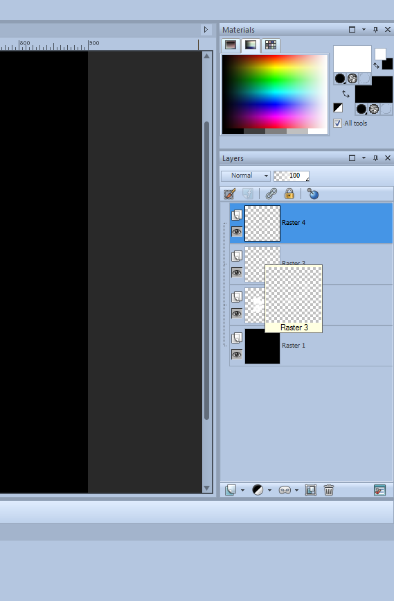
Task: Click the layer opacity field showing 100
Action: pyautogui.click(x=292, y=176)
